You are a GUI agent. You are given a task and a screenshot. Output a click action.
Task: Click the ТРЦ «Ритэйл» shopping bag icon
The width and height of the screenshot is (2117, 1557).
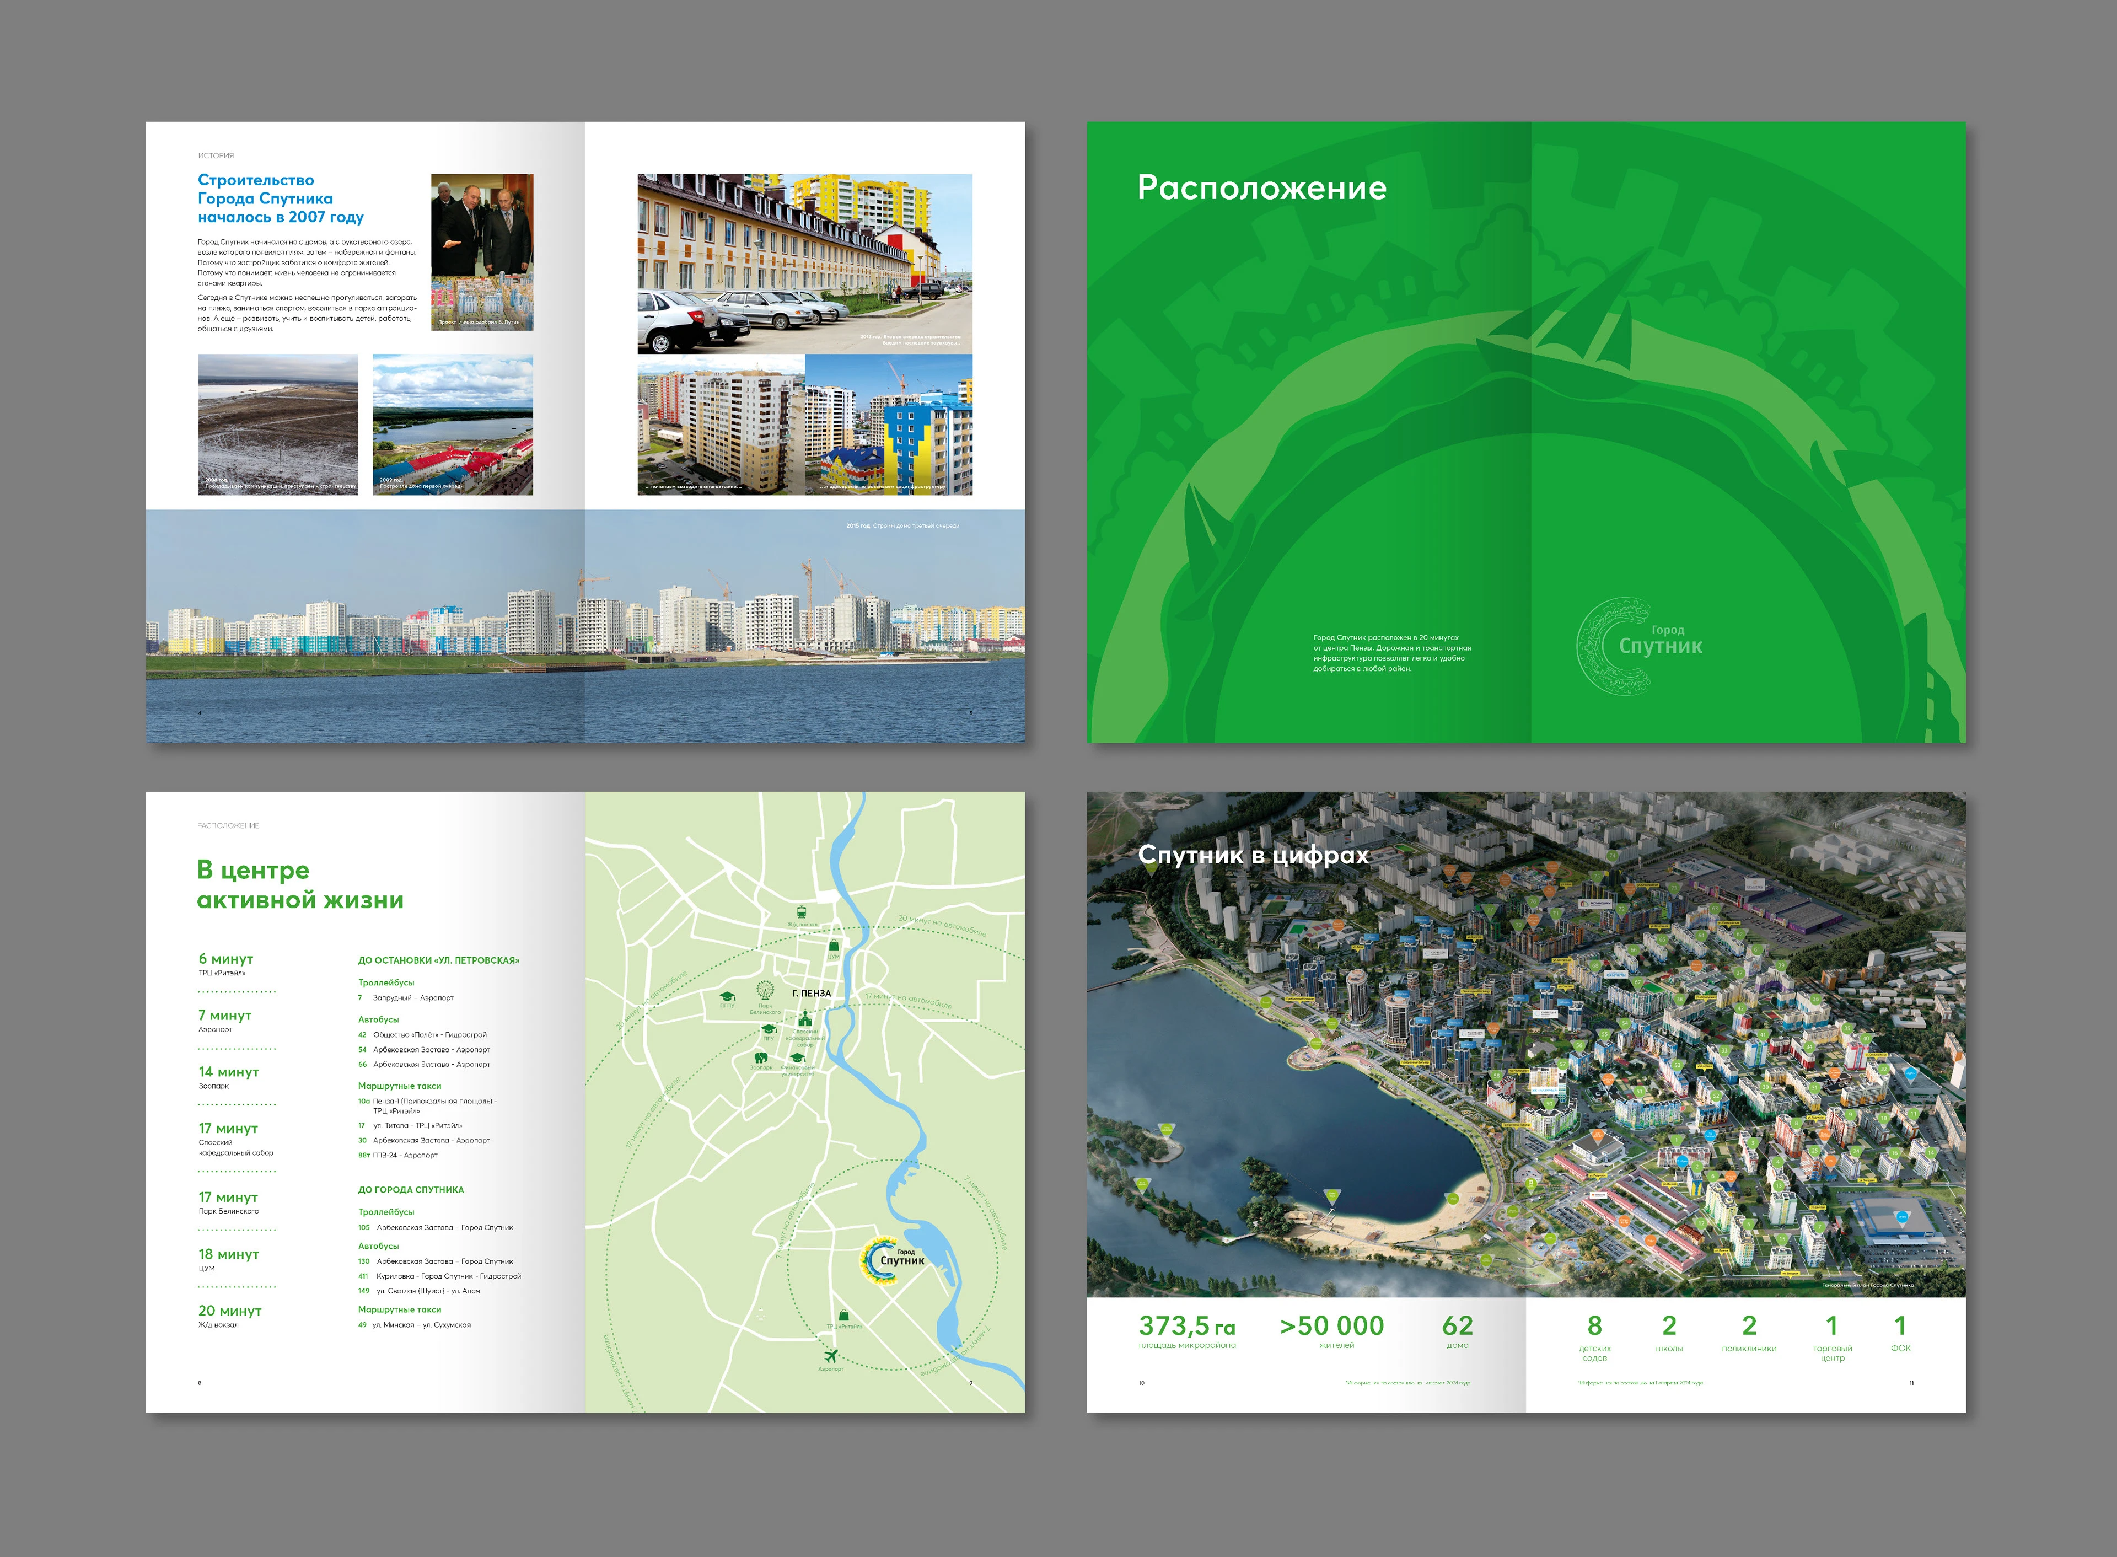tap(844, 1315)
